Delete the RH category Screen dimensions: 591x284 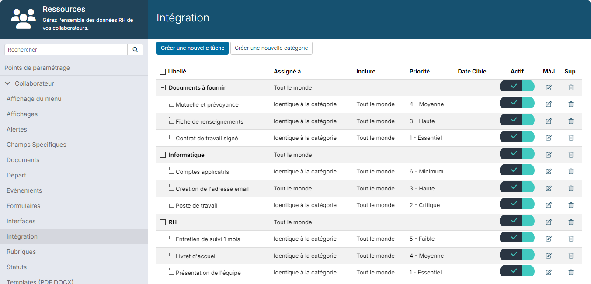pyautogui.click(x=571, y=222)
